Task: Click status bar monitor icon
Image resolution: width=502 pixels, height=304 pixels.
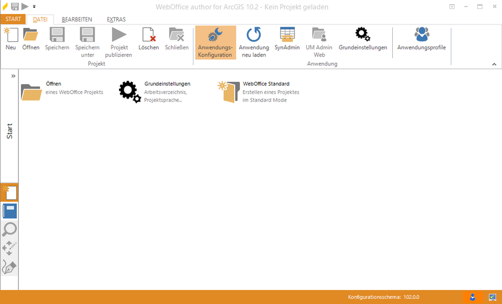Action: (x=493, y=297)
